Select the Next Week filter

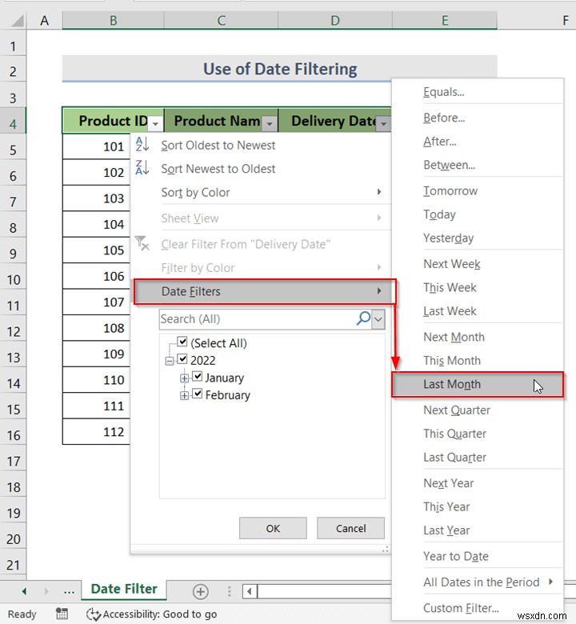click(x=452, y=264)
